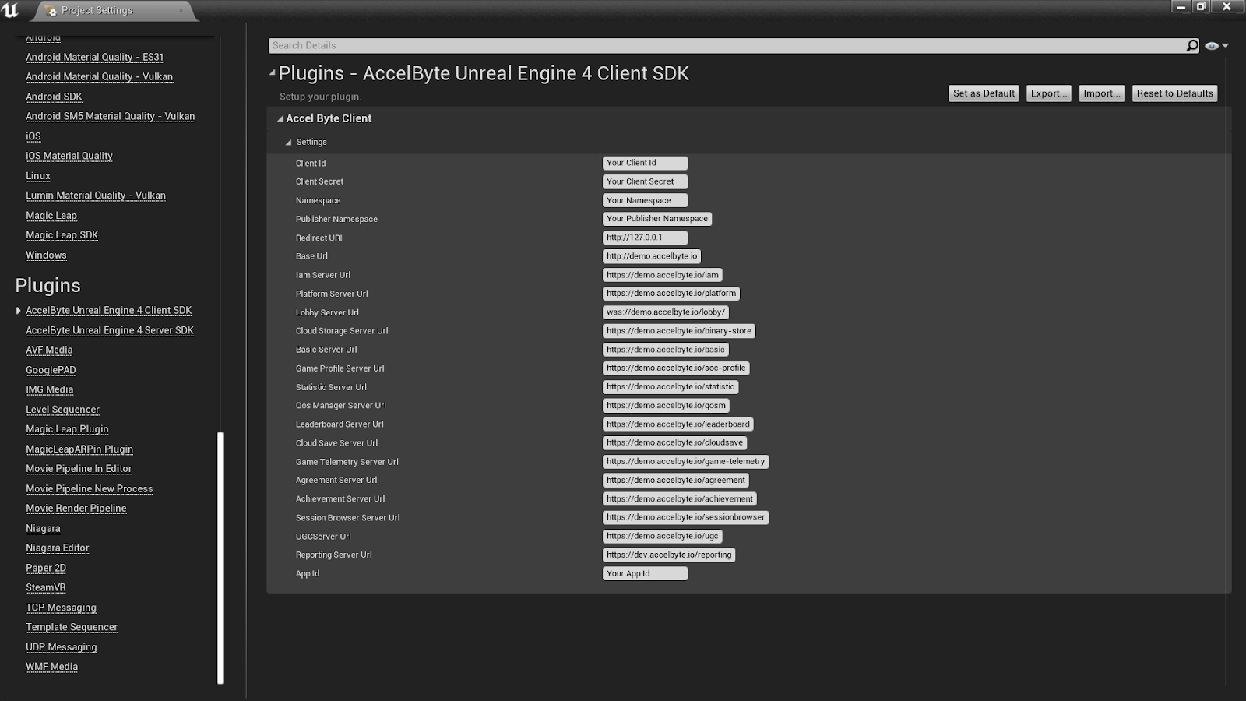
Task: Edit the Cloud Storage Server Url field
Action: [679, 331]
